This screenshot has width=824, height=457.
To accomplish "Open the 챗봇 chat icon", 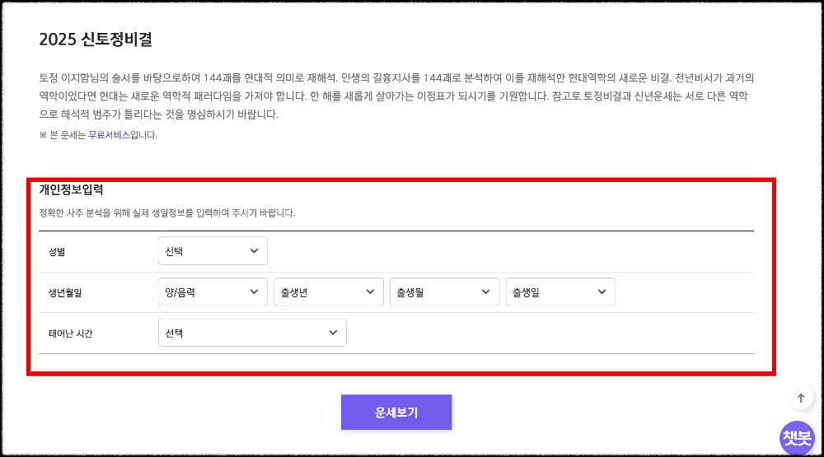I will pyautogui.click(x=797, y=437).
